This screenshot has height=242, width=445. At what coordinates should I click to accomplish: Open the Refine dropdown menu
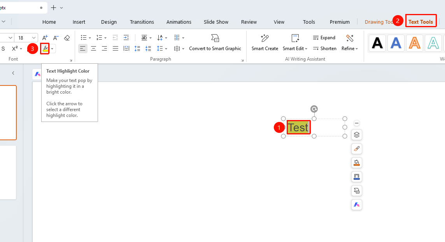tap(350, 49)
